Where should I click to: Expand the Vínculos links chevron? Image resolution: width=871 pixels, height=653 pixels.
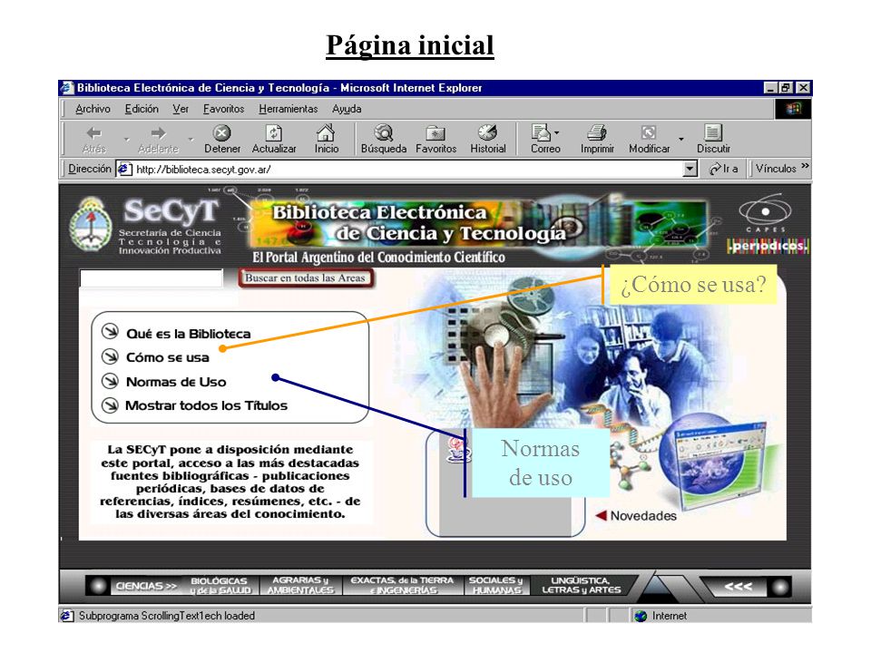[805, 167]
